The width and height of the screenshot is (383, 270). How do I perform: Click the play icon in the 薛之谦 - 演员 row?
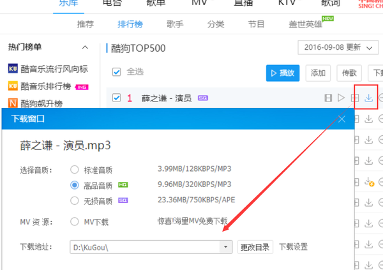tap(341, 98)
